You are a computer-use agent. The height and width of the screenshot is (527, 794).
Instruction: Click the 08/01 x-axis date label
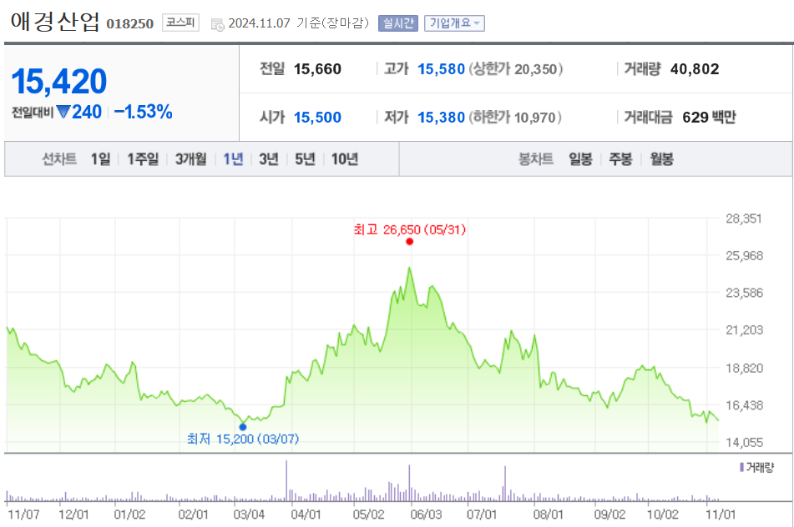(x=548, y=514)
